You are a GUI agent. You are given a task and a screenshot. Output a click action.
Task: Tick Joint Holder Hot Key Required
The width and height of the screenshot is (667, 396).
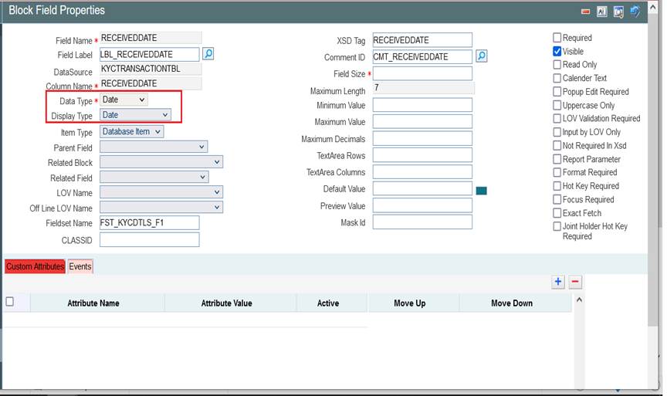[557, 226]
